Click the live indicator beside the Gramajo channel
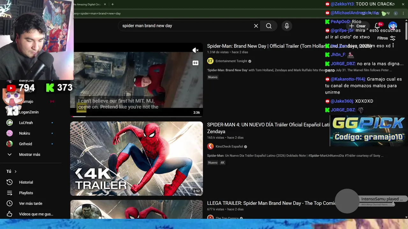This screenshot has height=229, width=408. (52, 101)
